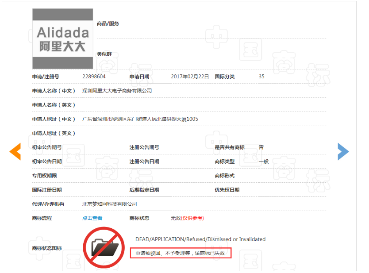
Task: Click the 申请人地址（中文） label
Action: [x=54, y=119]
